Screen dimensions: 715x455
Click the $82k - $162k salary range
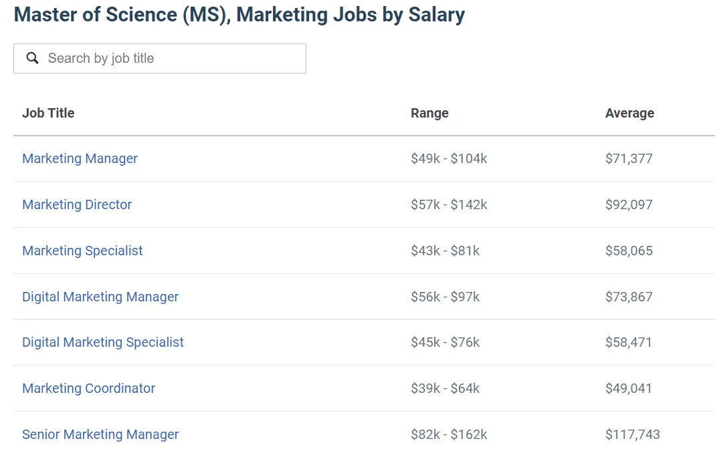click(449, 434)
